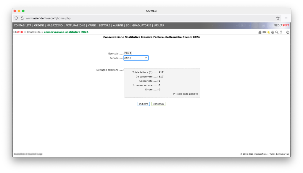303x173 pixels.
Task: Log out with the power icon
Action: (288, 32)
